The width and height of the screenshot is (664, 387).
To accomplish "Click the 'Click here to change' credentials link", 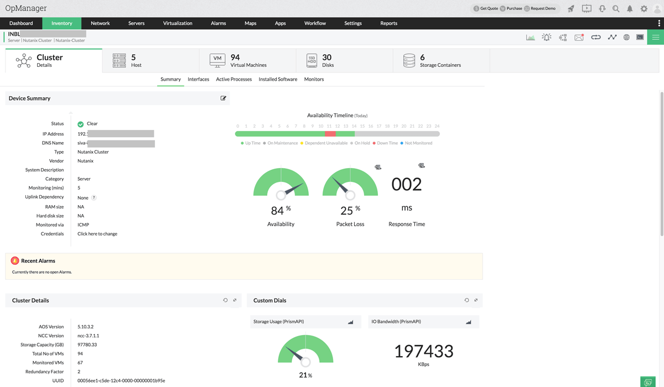I will click(97, 234).
